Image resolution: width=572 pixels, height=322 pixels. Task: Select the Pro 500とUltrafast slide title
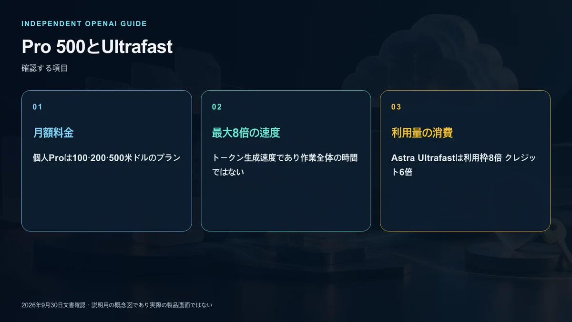pos(97,47)
